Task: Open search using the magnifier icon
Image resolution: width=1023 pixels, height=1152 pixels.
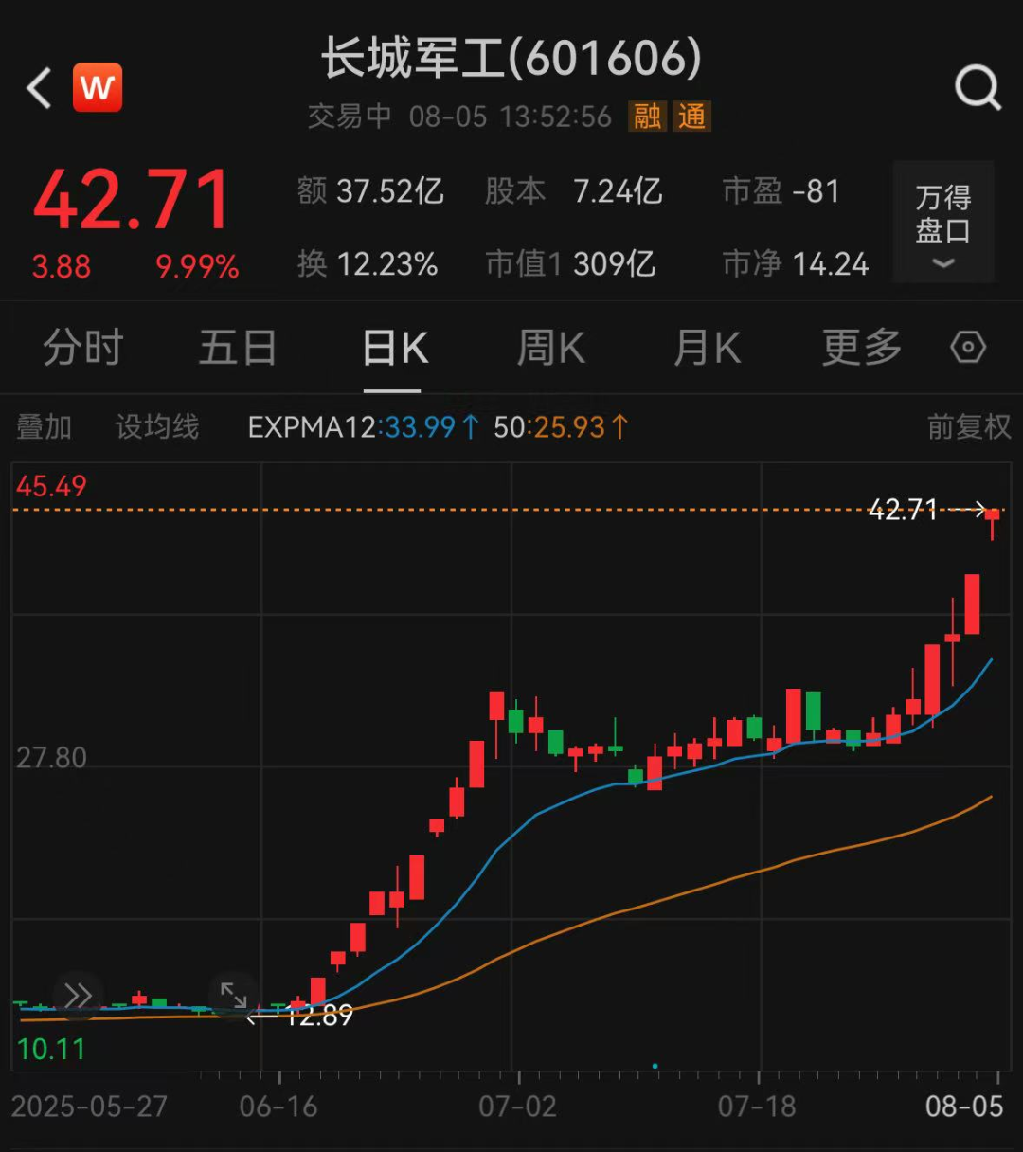Action: coord(978,87)
